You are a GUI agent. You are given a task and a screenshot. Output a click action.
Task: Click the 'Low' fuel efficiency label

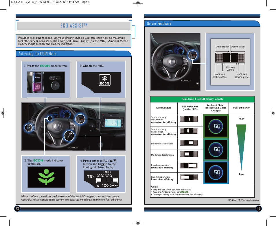coord(241,174)
